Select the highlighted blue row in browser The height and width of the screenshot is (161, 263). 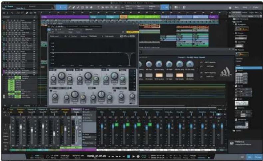249,68
